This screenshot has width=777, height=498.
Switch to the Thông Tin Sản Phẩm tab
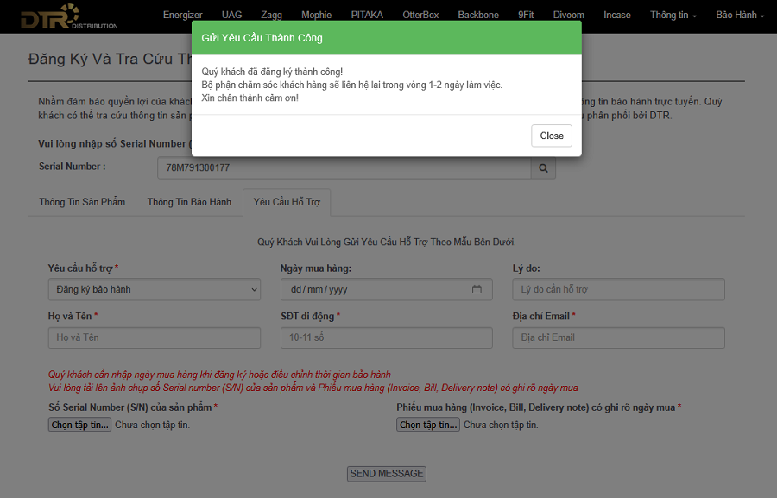click(82, 202)
